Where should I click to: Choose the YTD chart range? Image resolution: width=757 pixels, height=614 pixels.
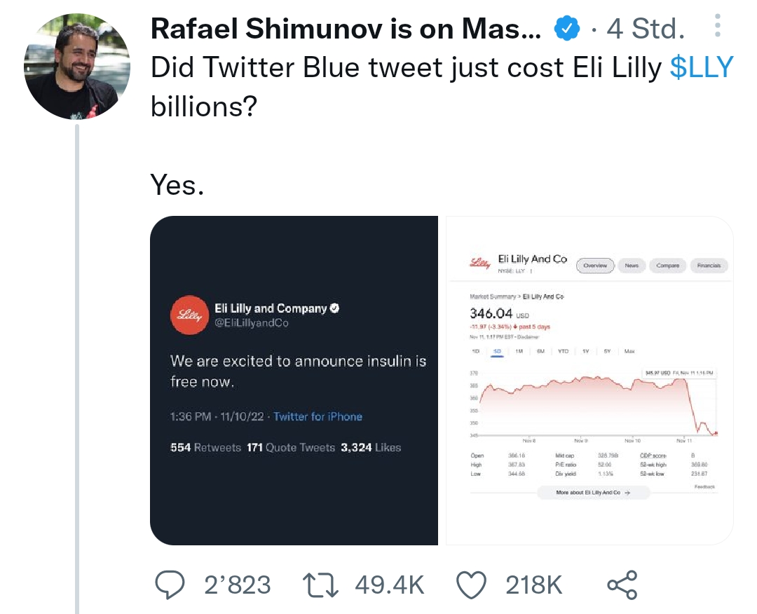tap(563, 350)
